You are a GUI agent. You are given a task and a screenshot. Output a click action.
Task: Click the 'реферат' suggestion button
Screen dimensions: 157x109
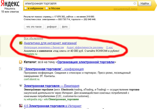tap(52, 27)
